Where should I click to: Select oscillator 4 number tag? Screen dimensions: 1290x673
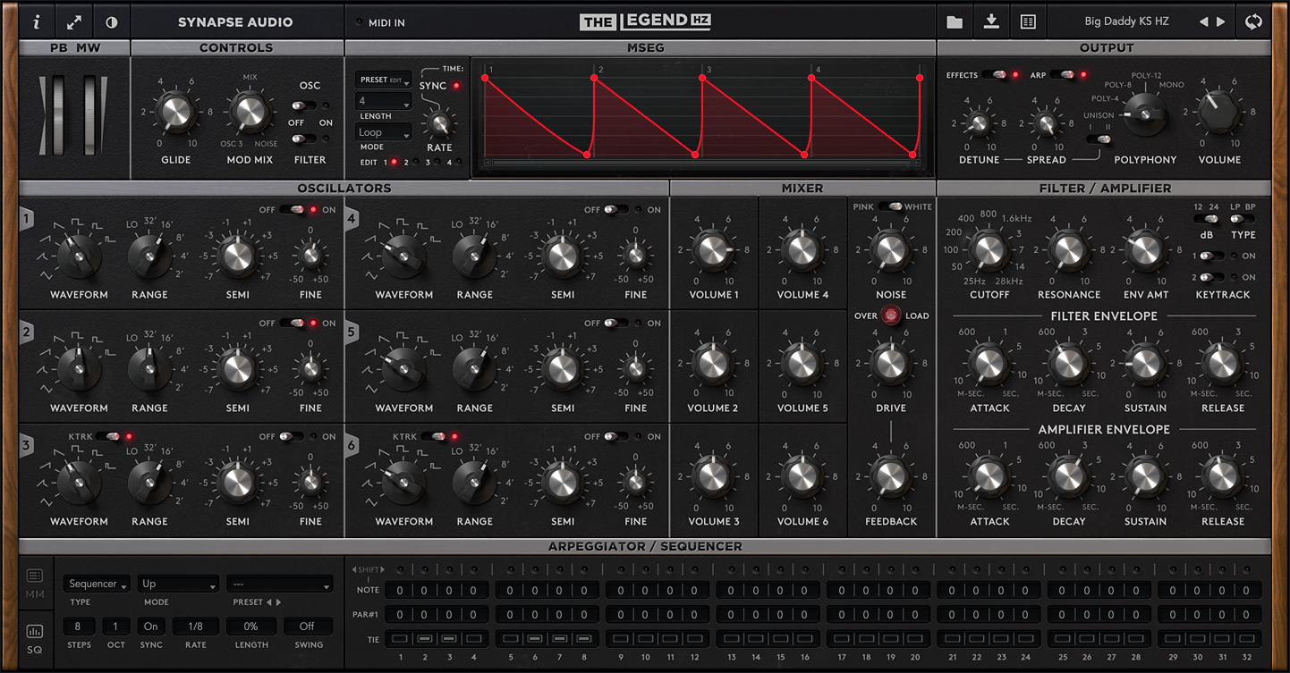pyautogui.click(x=352, y=219)
